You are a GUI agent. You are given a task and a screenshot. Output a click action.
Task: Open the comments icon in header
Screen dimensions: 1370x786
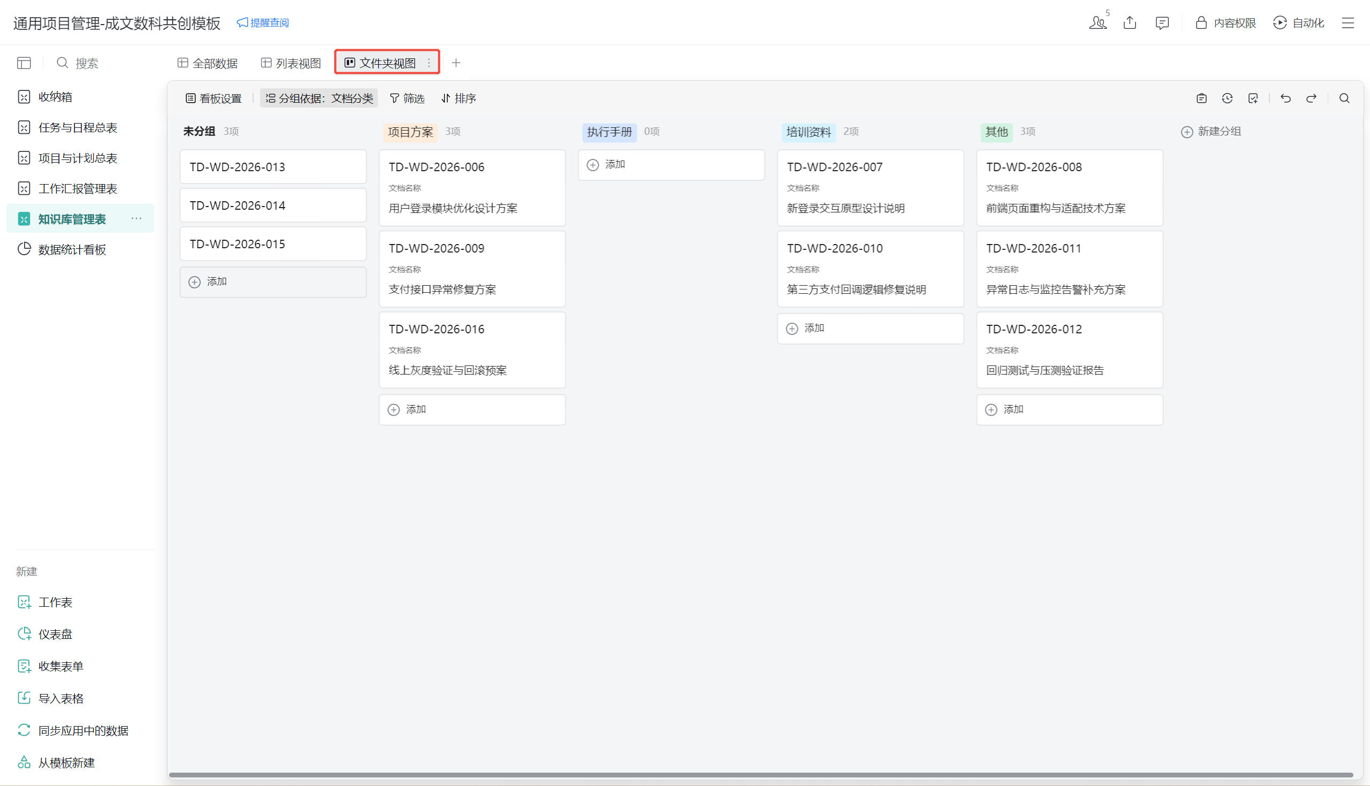1162,22
